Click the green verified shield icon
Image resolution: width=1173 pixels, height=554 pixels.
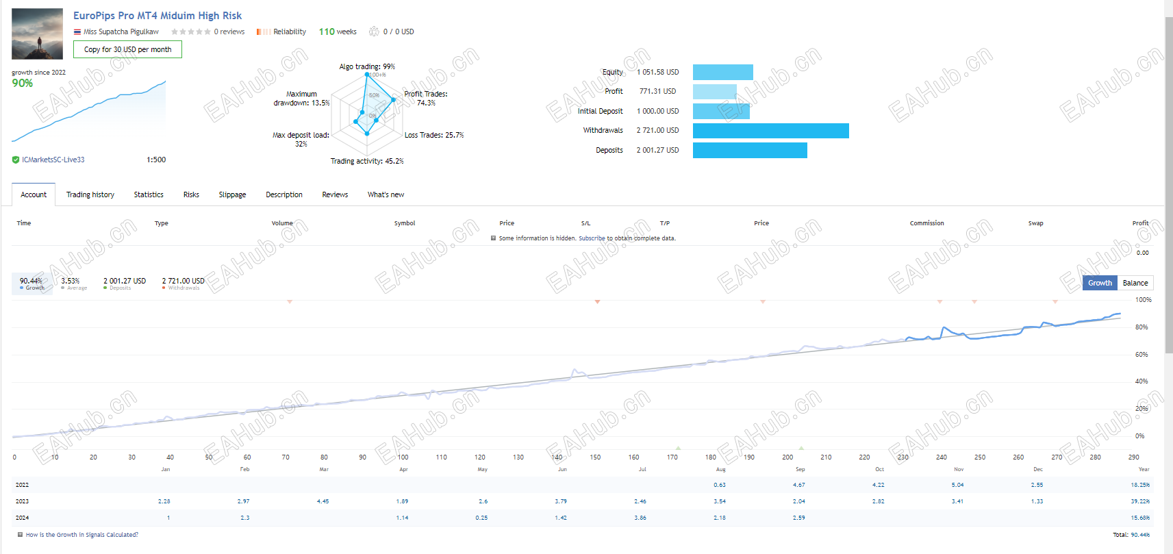click(x=16, y=160)
